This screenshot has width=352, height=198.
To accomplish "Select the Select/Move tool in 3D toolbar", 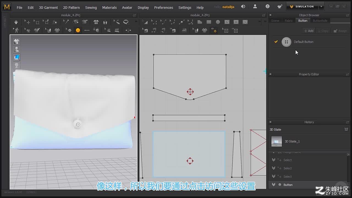I will 27,22.
